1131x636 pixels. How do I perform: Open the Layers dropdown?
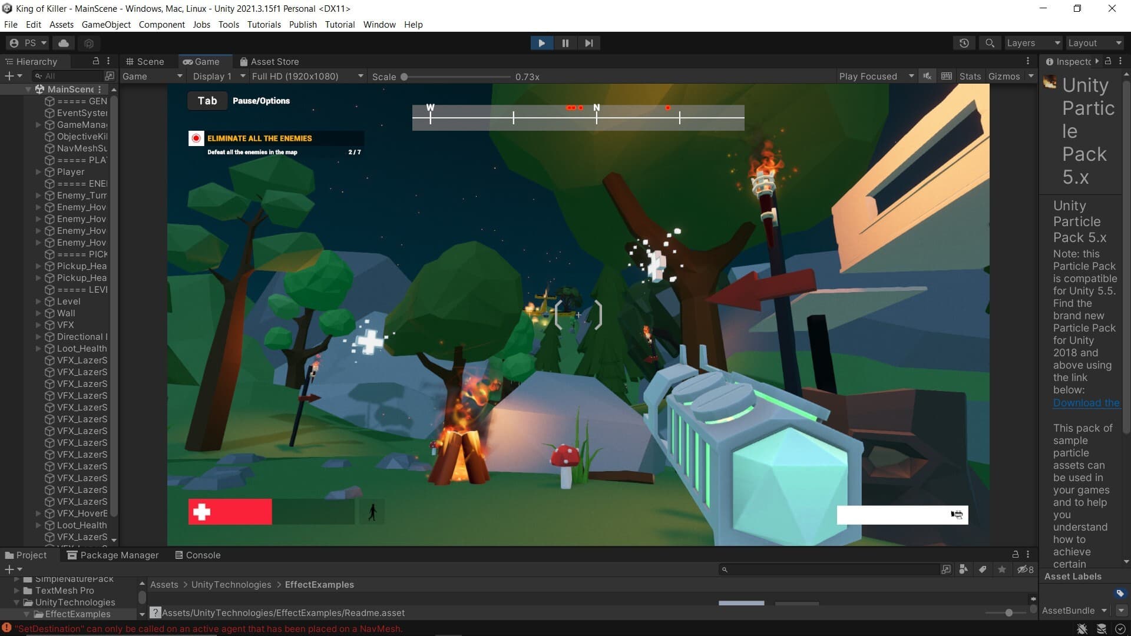(x=1033, y=43)
